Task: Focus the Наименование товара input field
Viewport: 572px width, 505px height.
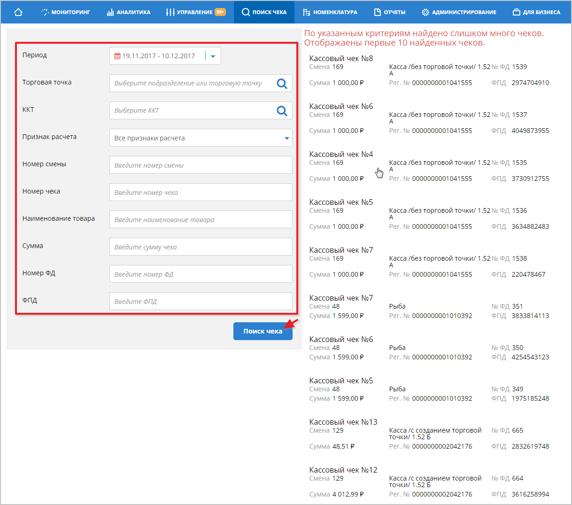Action: click(x=201, y=220)
